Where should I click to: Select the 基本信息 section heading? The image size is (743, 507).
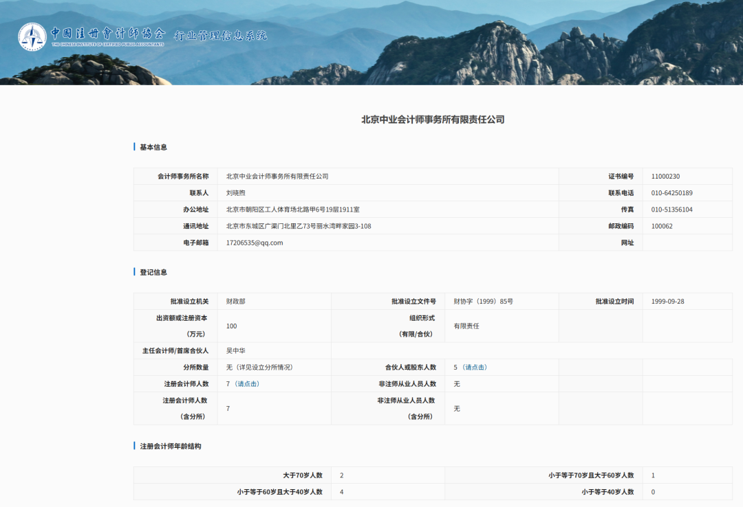pyautogui.click(x=153, y=147)
